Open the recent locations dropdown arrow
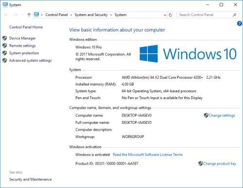Image resolution: width=243 pixels, height=188 pixels. tap(22, 15)
